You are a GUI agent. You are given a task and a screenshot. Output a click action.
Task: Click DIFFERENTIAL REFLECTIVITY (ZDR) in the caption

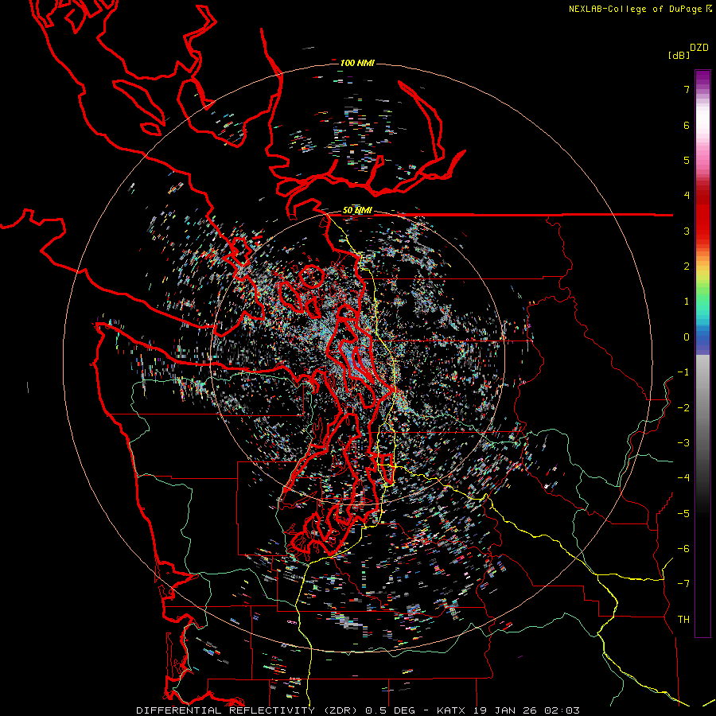(248, 710)
